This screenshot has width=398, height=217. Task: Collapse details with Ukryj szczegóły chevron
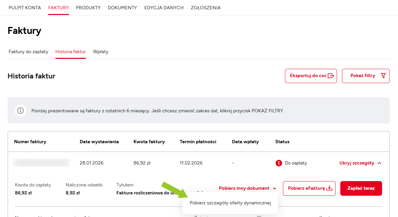coord(379,163)
